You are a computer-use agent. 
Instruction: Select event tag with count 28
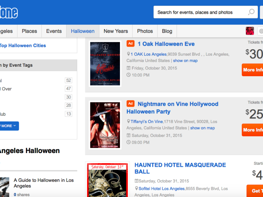click(69, 105)
